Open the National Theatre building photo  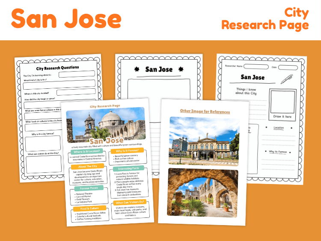[x=204, y=141]
